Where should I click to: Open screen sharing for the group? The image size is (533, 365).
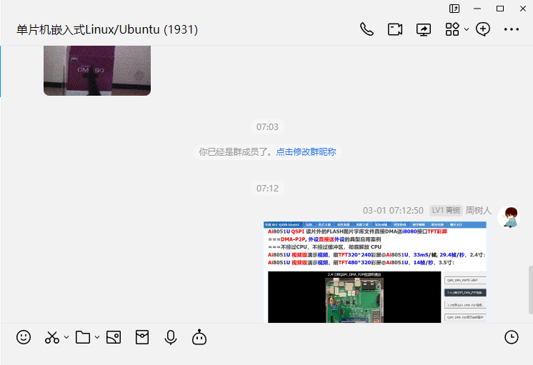[x=424, y=29]
